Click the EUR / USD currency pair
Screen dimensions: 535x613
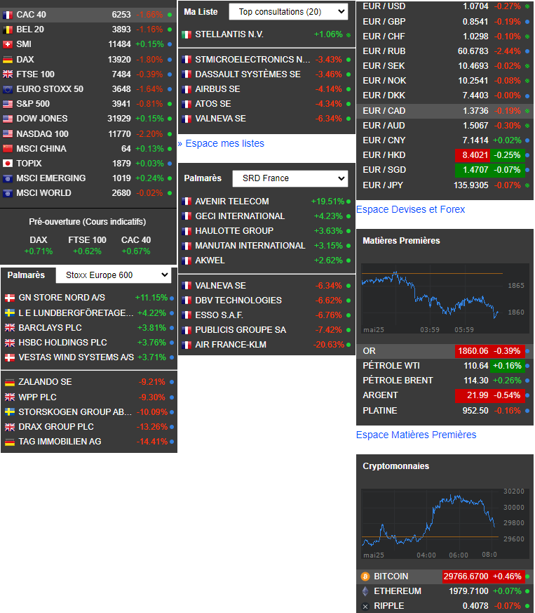point(384,6)
